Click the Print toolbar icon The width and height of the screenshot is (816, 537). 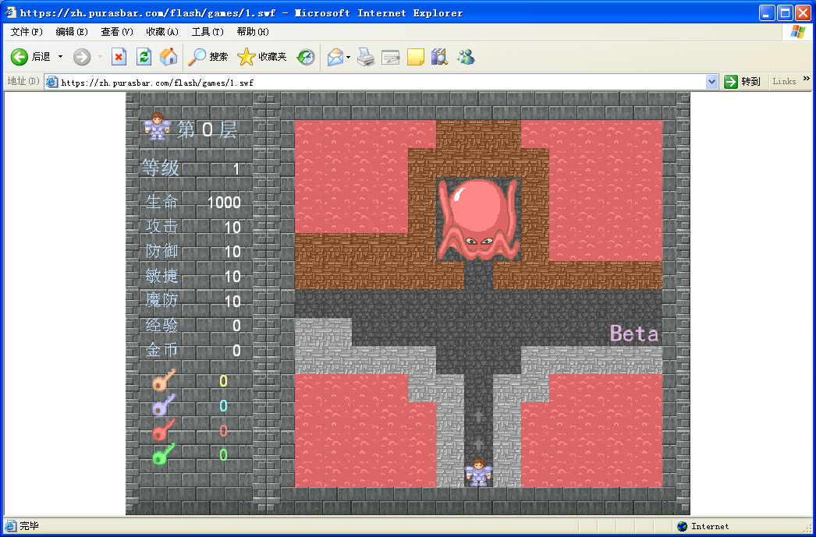[x=366, y=57]
